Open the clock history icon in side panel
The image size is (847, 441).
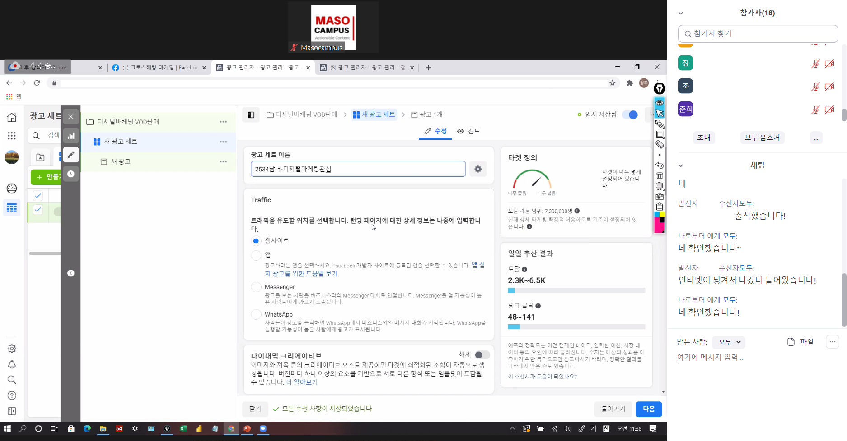pos(71,174)
